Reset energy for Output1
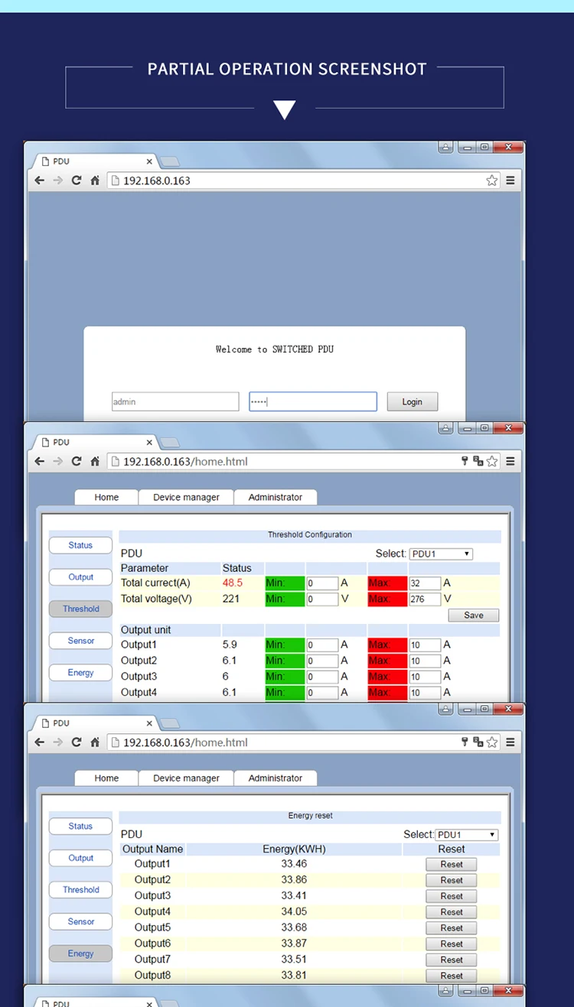574x1007 pixels. 452,864
